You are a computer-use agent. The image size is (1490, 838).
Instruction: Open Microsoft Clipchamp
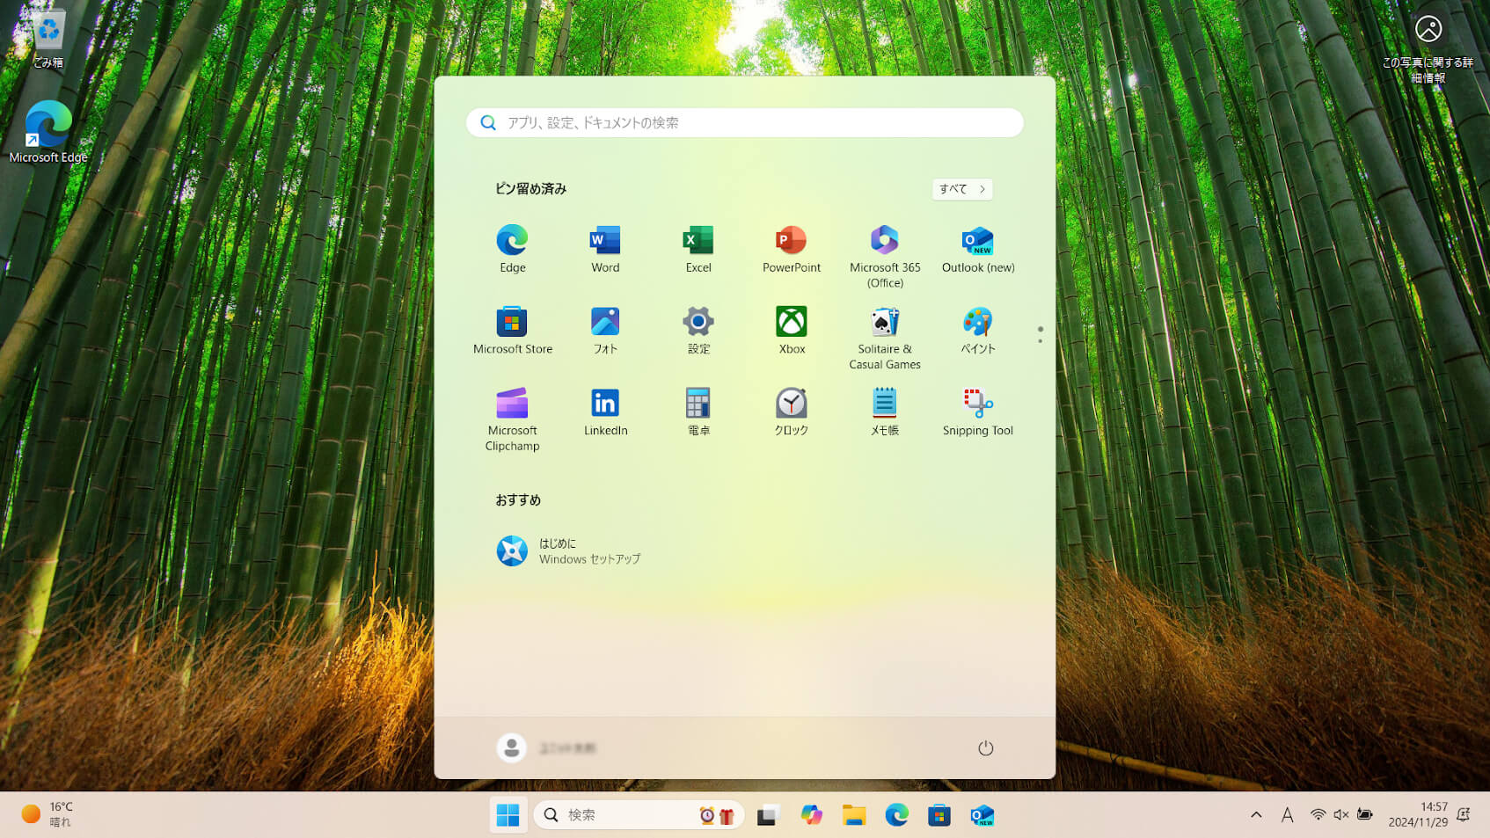[512, 419]
